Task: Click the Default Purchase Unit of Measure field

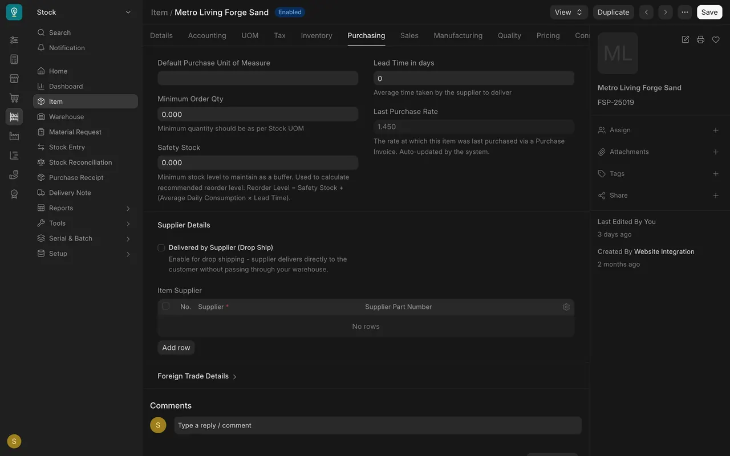Action: pos(258,78)
